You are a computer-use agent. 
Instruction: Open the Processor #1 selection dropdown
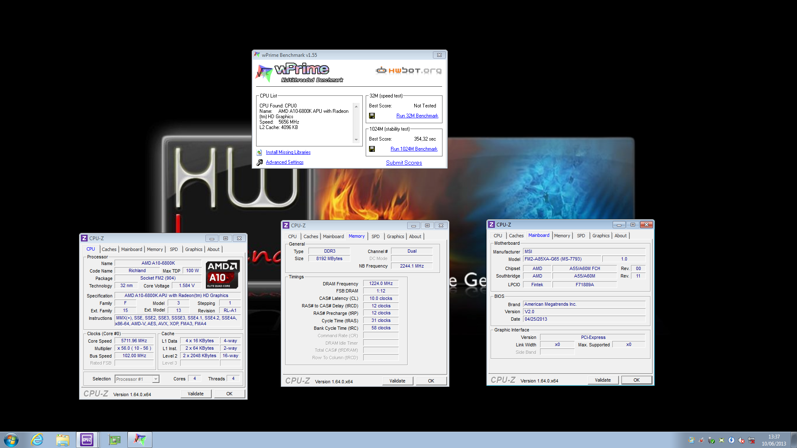(x=156, y=379)
